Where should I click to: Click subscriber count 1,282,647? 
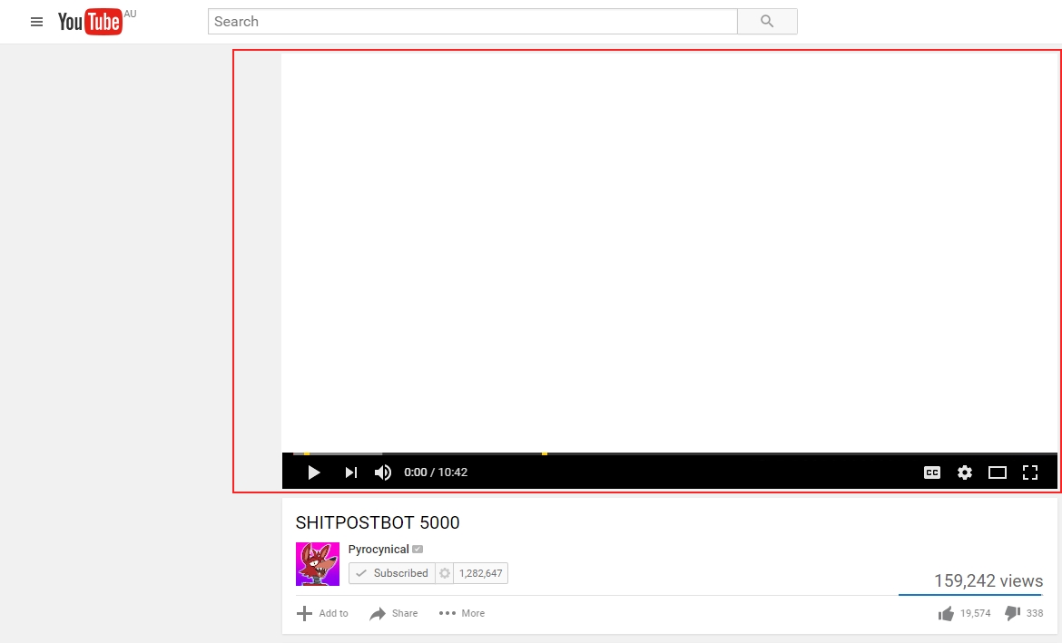(x=481, y=573)
